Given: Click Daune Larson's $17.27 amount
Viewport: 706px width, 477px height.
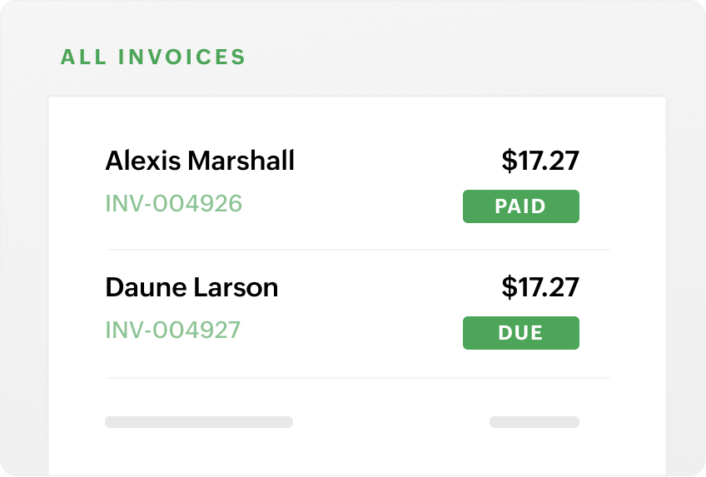Looking at the screenshot, I should click(x=540, y=288).
